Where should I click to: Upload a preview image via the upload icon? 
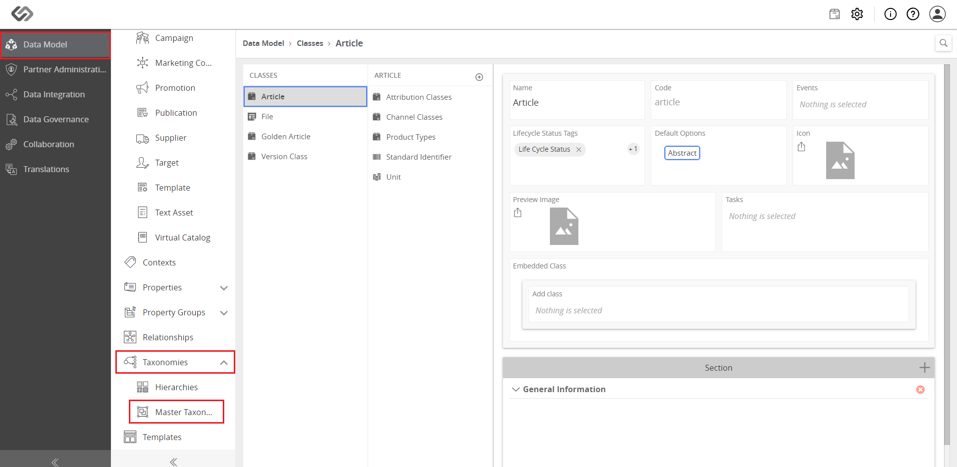(x=518, y=213)
